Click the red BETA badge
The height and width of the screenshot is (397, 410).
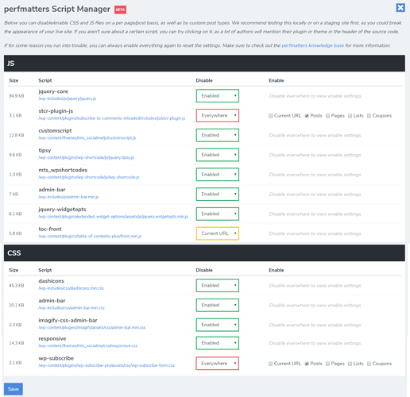(x=120, y=10)
